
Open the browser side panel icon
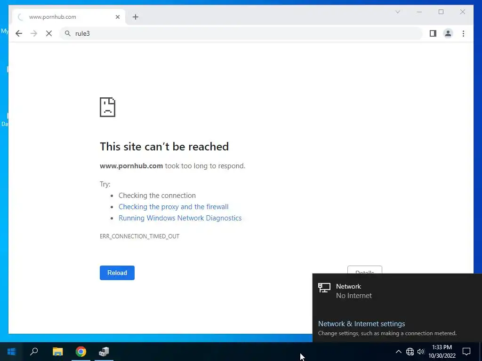coord(433,33)
